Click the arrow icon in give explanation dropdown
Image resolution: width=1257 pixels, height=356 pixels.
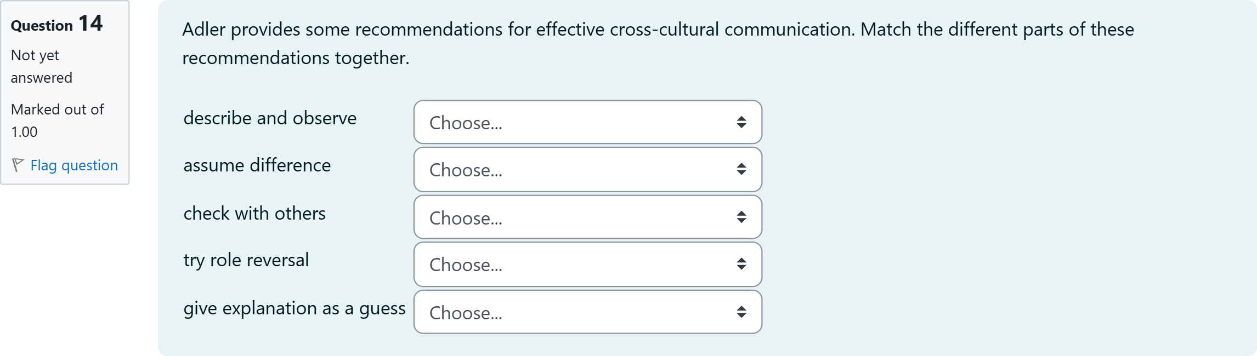coord(741,312)
